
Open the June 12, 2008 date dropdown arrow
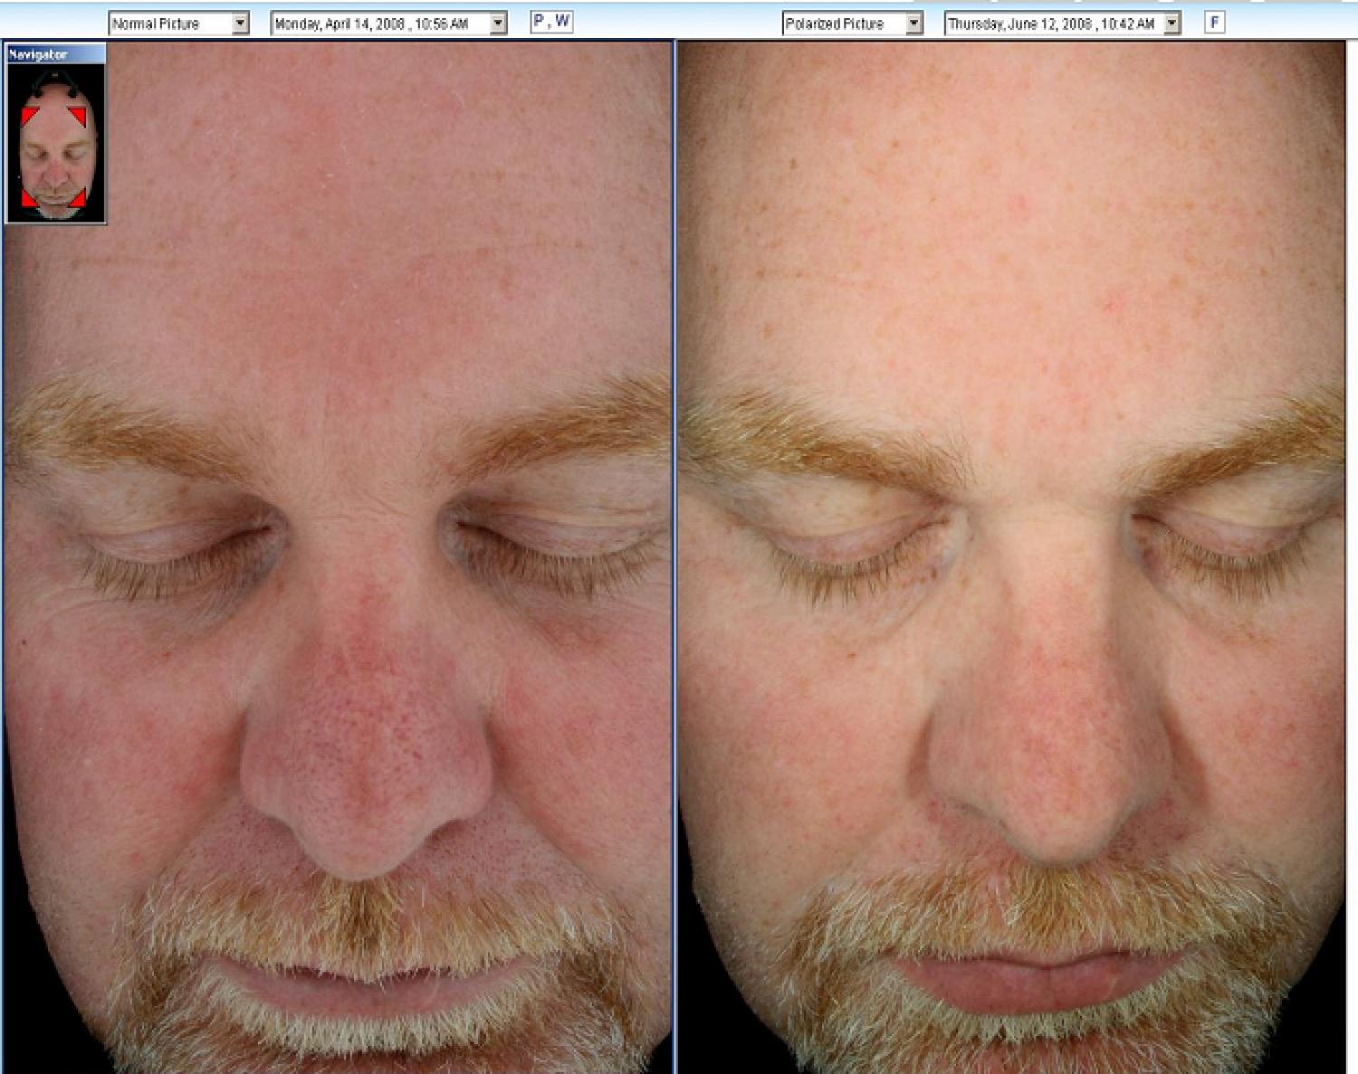tap(1172, 24)
